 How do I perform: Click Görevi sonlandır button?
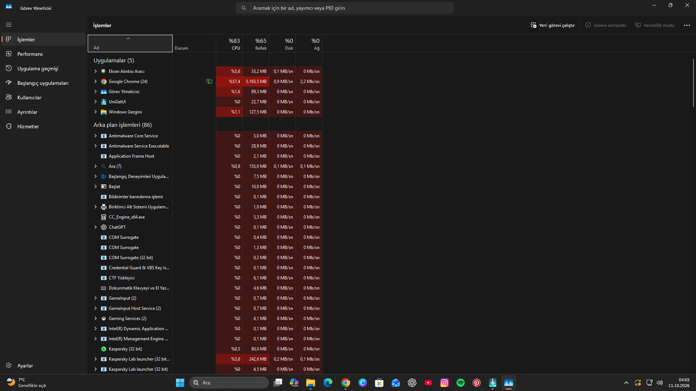click(606, 25)
